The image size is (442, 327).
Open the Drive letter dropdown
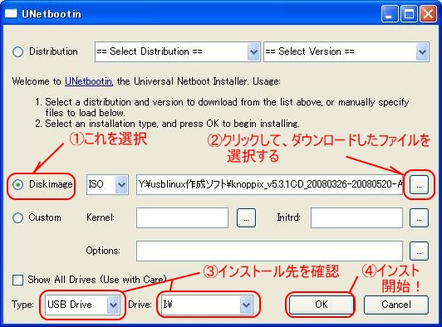click(207, 305)
